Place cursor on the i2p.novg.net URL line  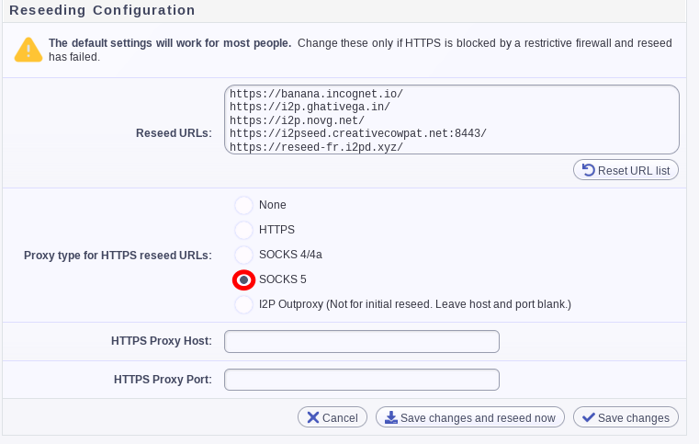pos(298,120)
